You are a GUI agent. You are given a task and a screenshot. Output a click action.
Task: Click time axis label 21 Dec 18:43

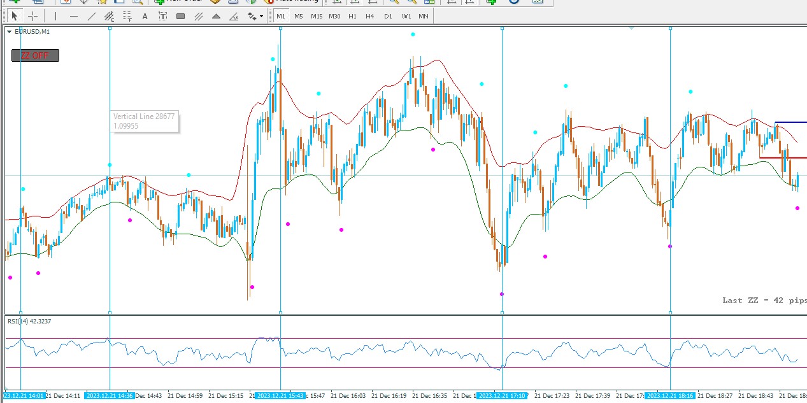pyautogui.click(x=756, y=395)
